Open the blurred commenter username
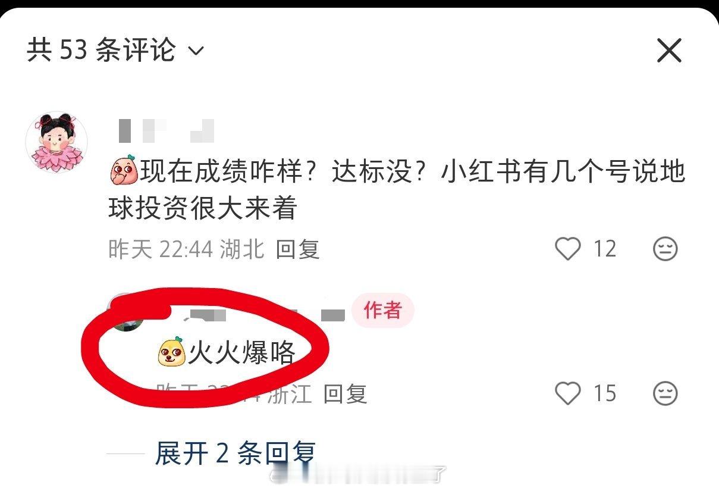The width and height of the screenshot is (719, 491). 167,131
